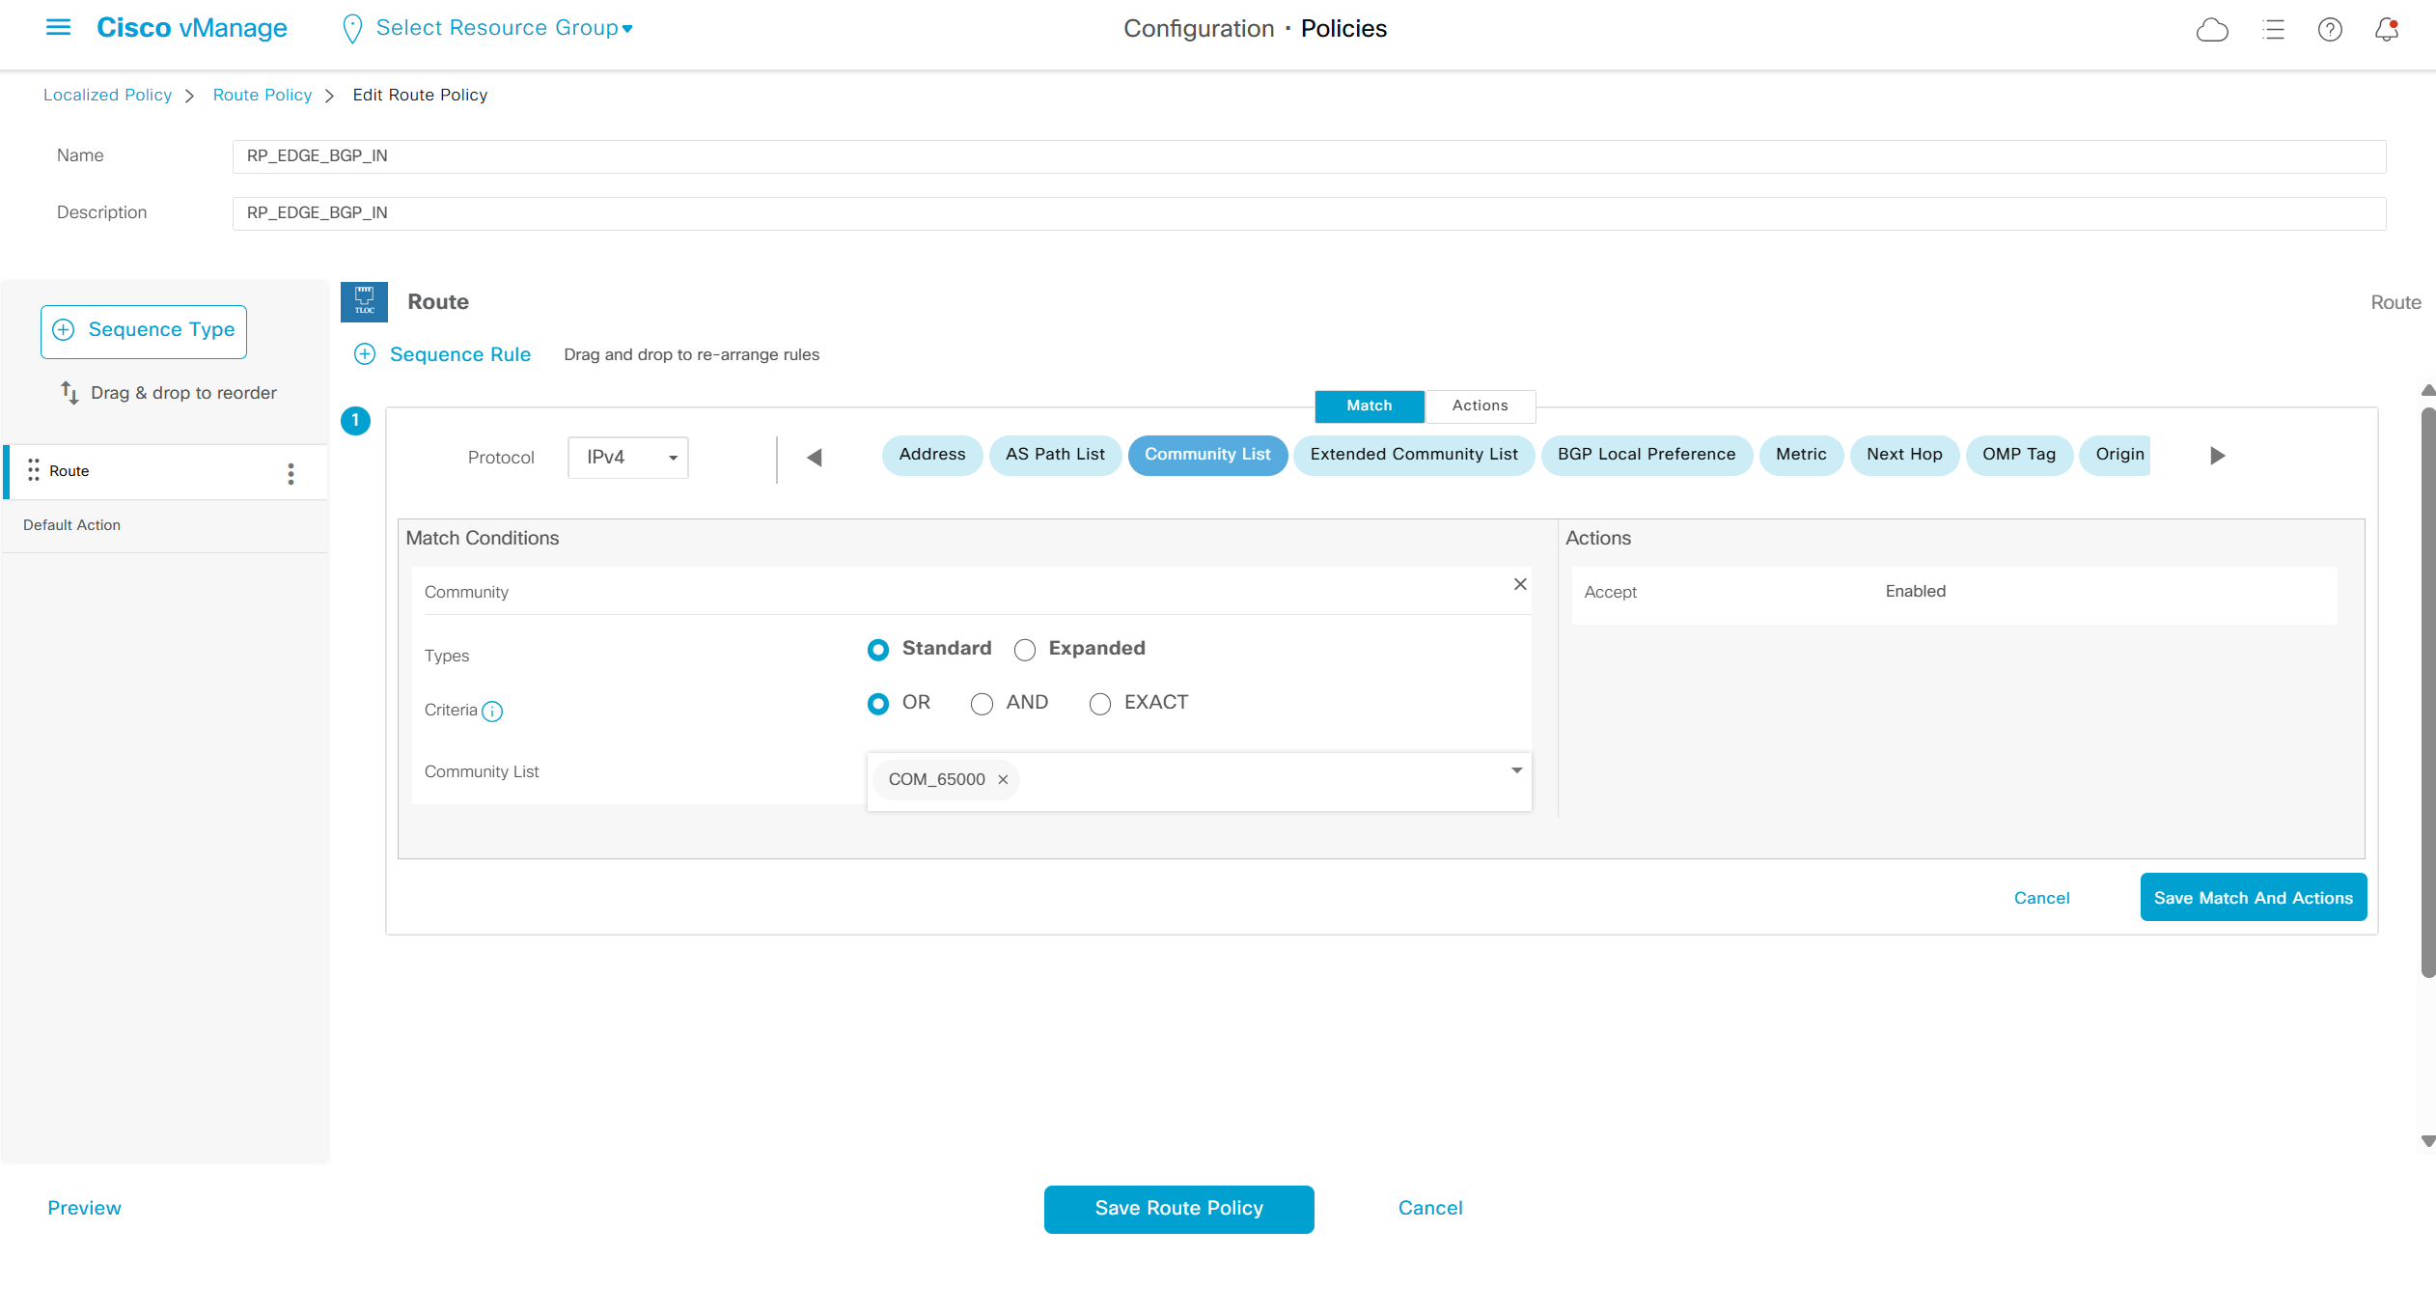The image size is (2436, 1314).
Task: Choose the EXACT criteria option
Action: (x=1099, y=704)
